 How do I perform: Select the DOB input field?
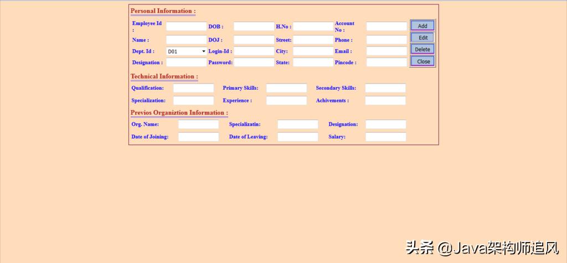click(x=254, y=27)
